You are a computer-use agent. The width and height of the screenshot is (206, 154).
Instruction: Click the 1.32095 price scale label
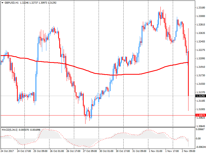click(x=201, y=59)
